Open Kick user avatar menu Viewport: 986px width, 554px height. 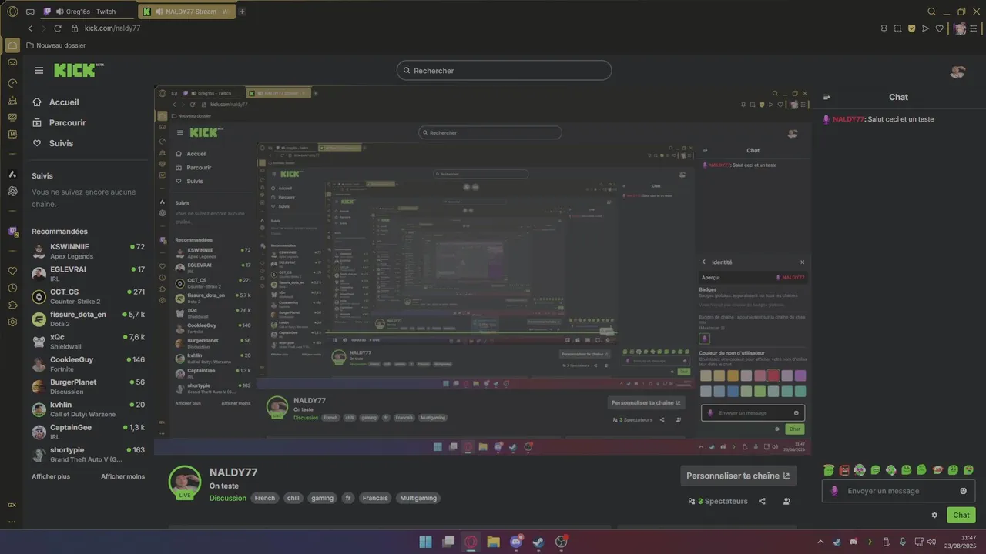[957, 72]
